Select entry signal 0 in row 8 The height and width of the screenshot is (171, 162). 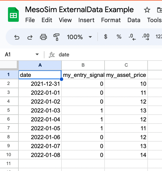83,137
